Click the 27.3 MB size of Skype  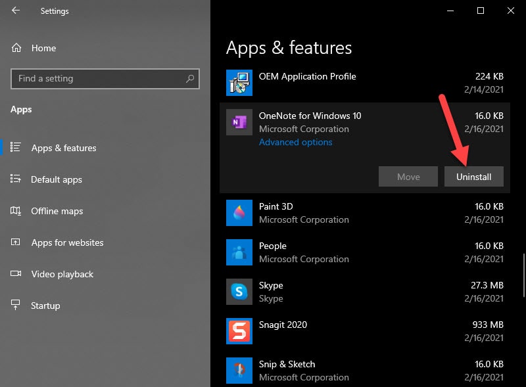click(x=487, y=285)
